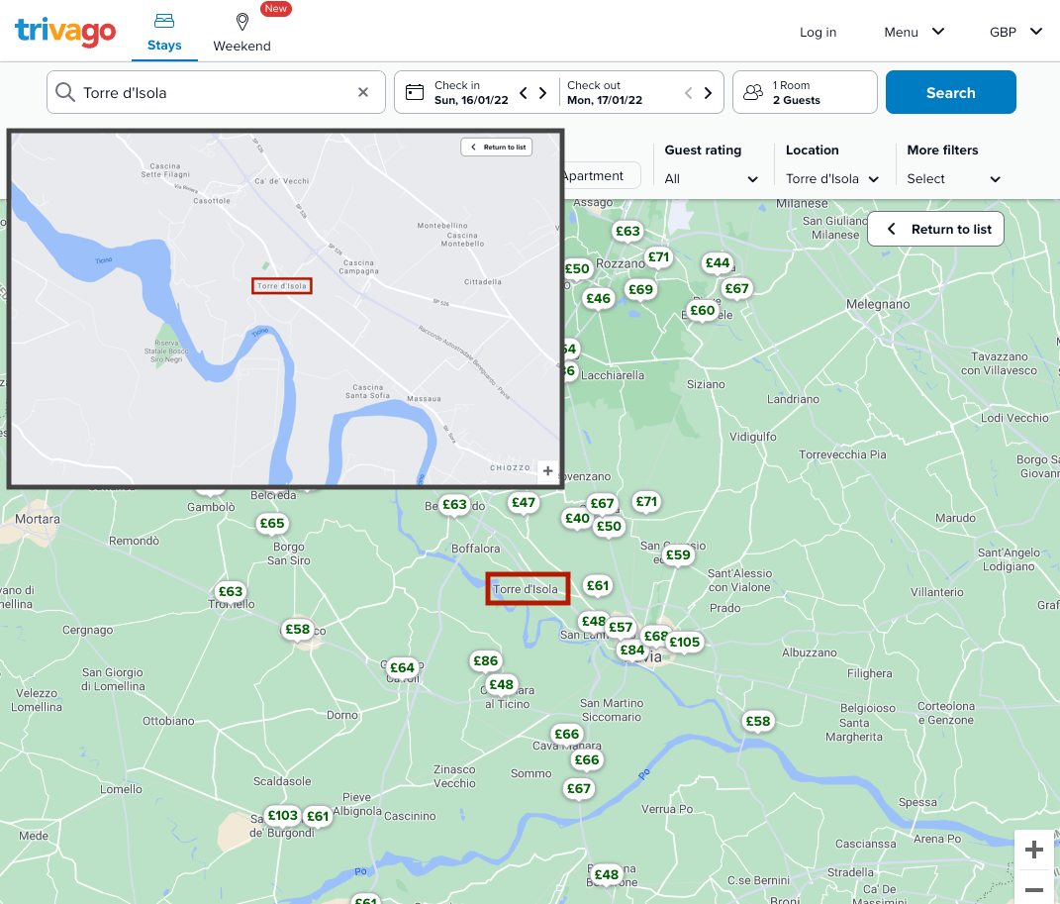1060x904 pixels.
Task: Clear the search field using the X icon
Action: (363, 91)
